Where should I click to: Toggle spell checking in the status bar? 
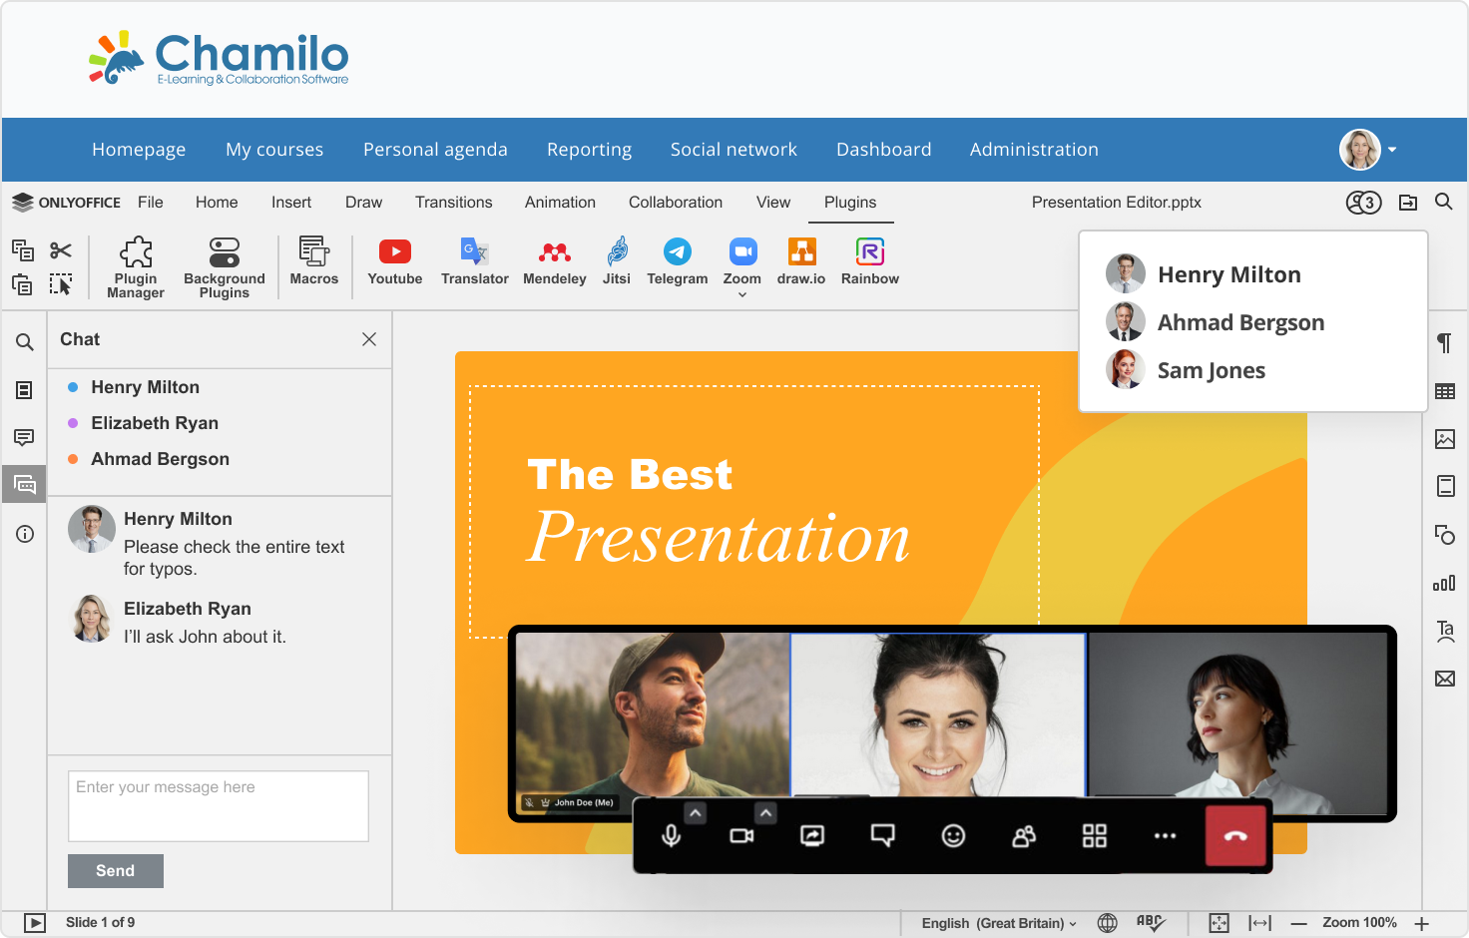[1150, 923]
